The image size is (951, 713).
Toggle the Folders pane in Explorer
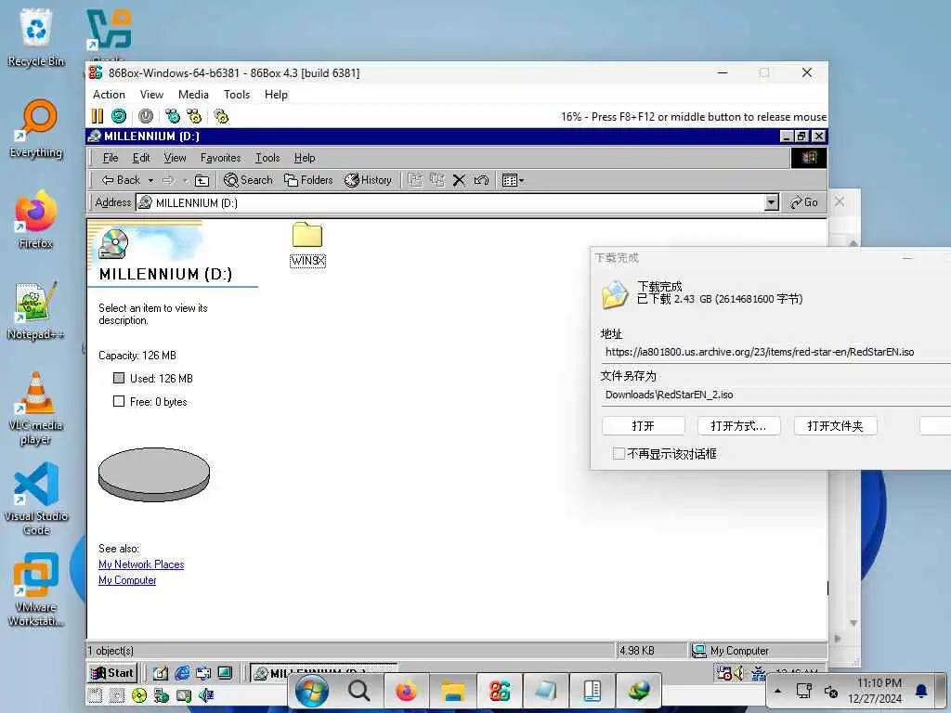(308, 180)
